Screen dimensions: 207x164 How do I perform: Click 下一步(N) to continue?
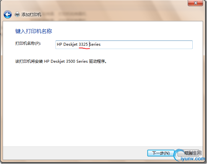(161, 153)
